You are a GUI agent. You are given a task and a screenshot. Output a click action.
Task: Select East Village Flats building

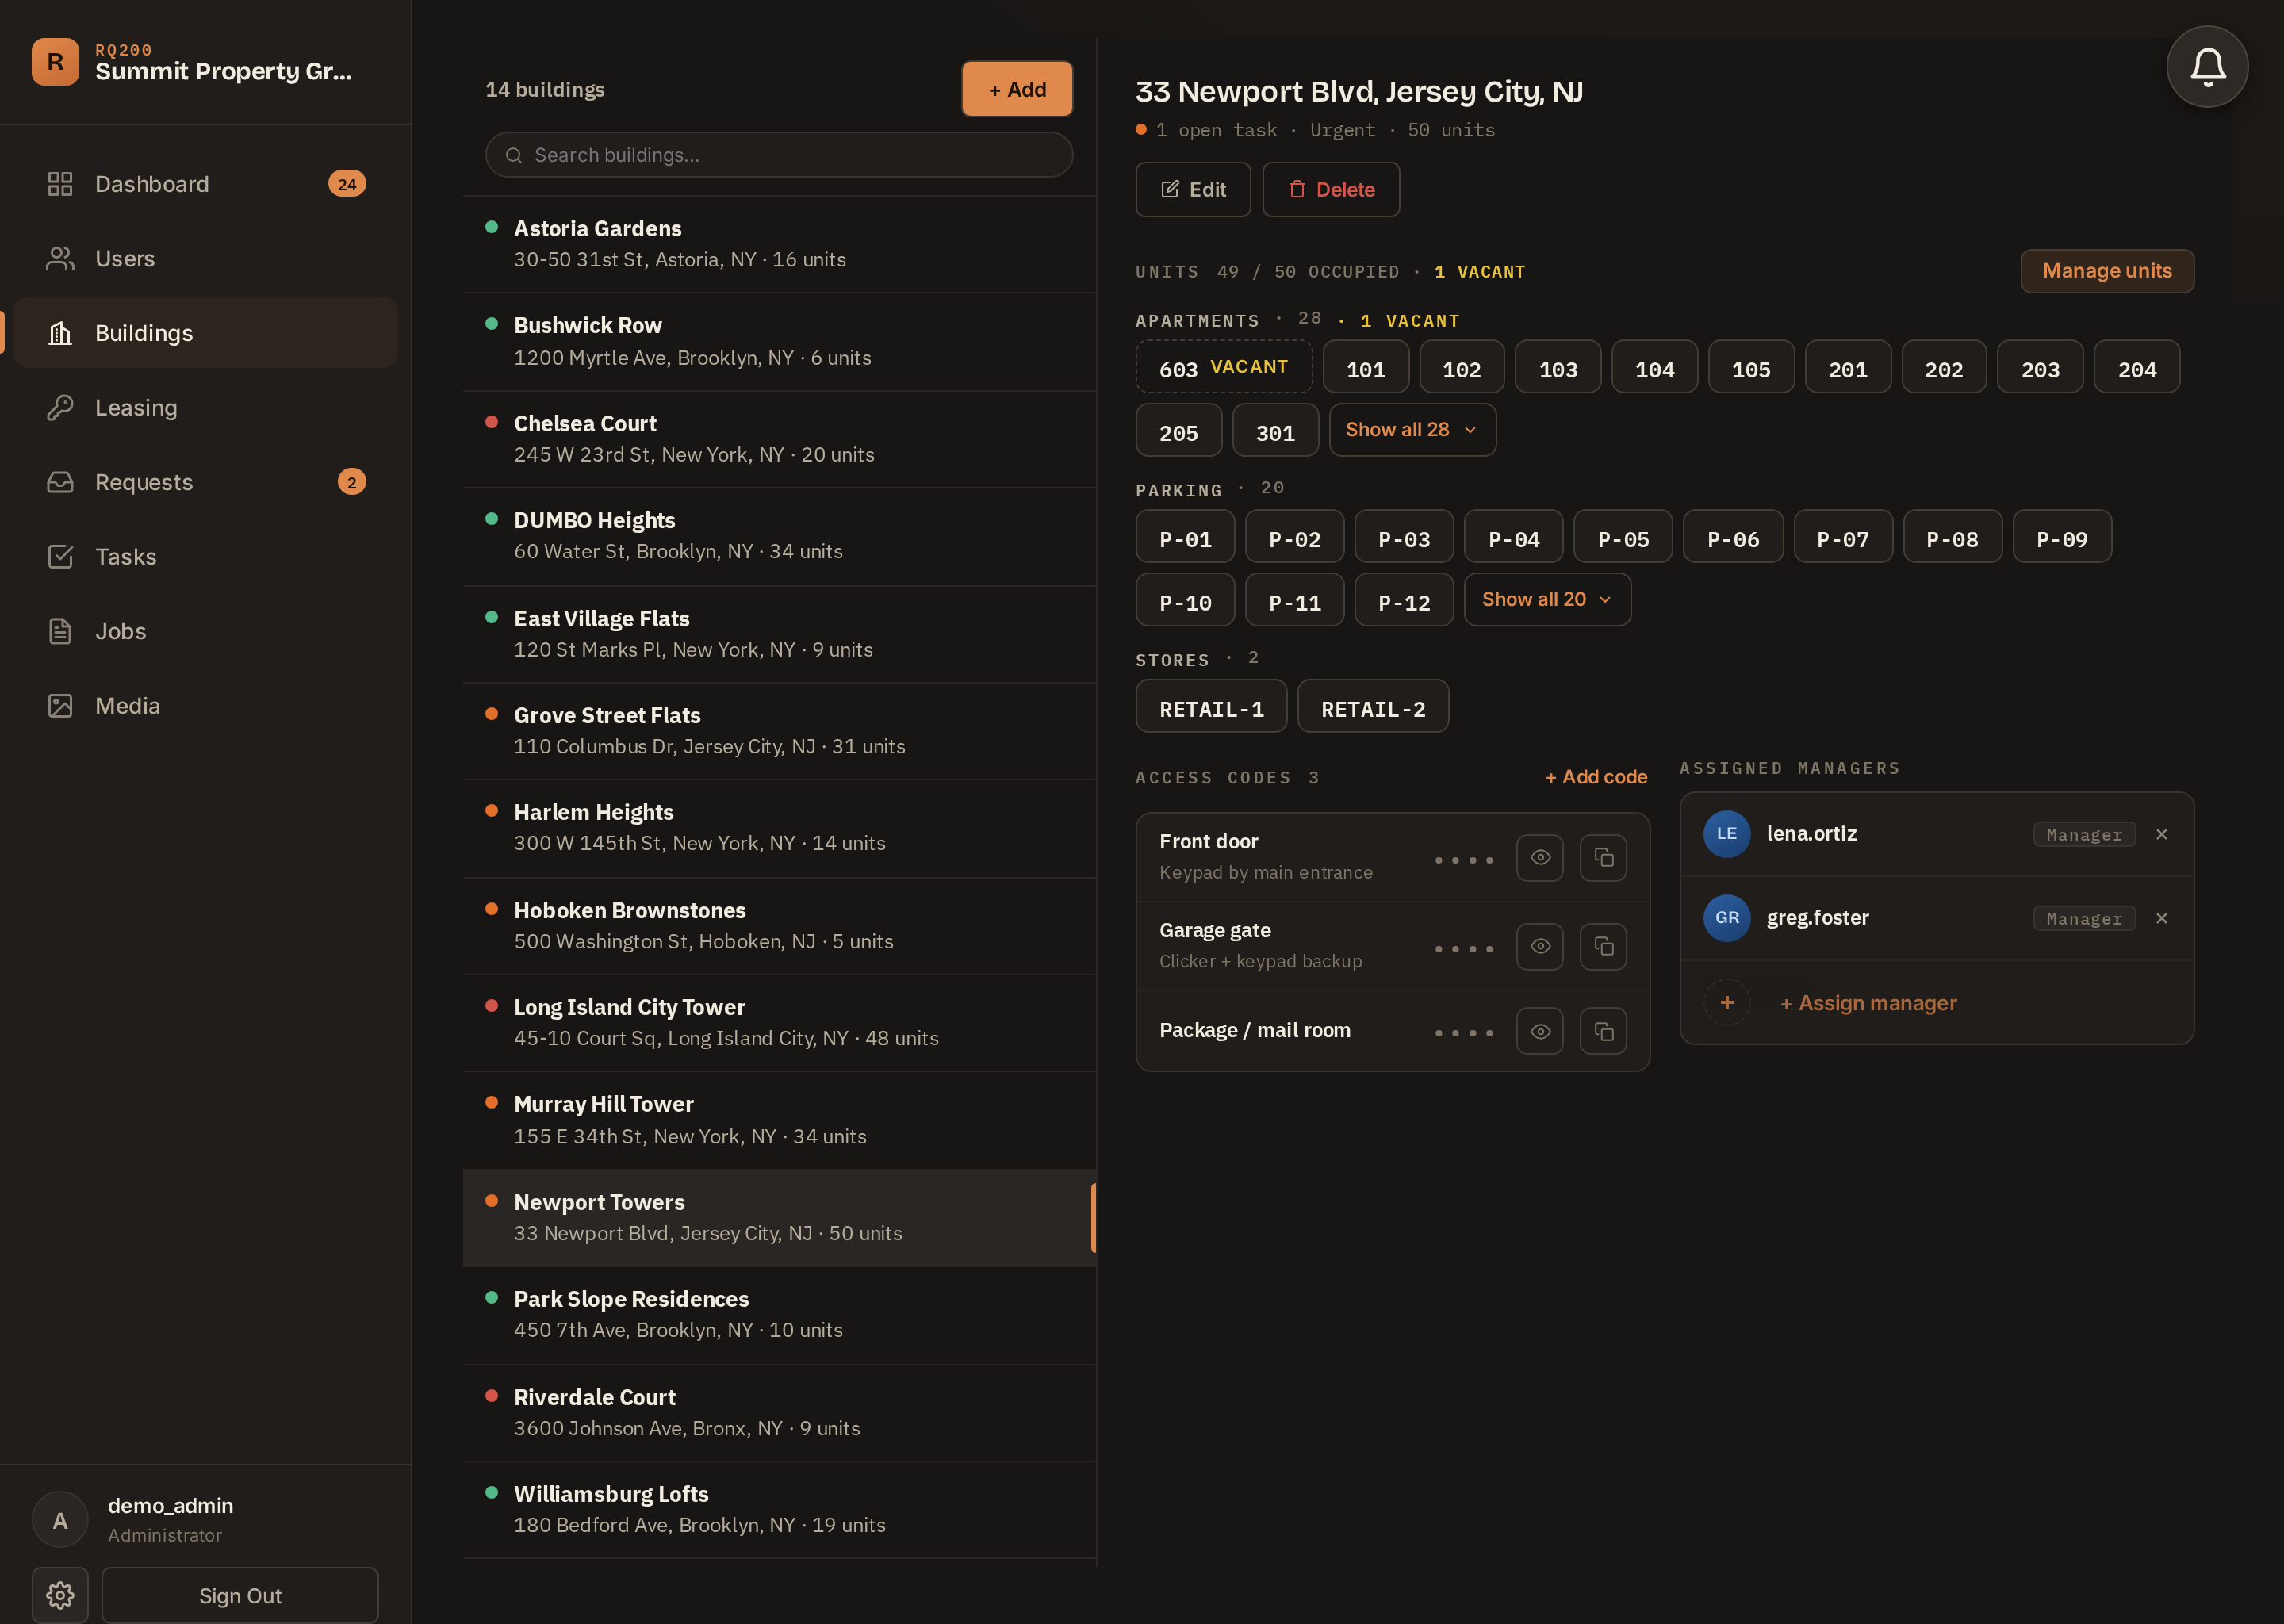tap(780, 634)
